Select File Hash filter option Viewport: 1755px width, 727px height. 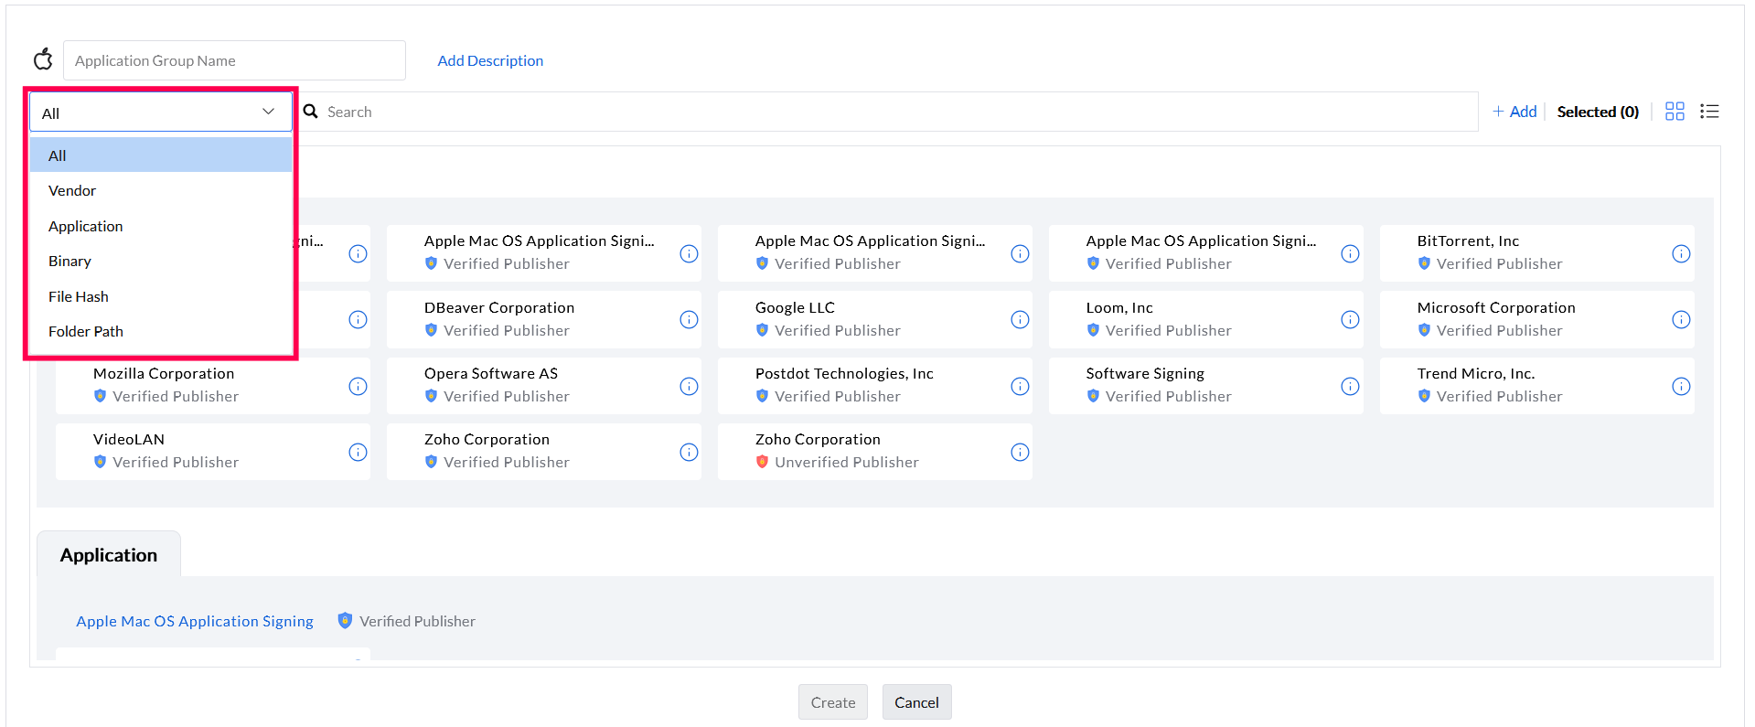79,296
